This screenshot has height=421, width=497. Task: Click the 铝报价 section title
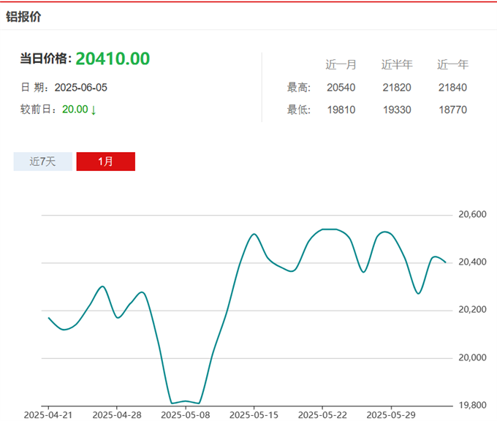tap(23, 17)
